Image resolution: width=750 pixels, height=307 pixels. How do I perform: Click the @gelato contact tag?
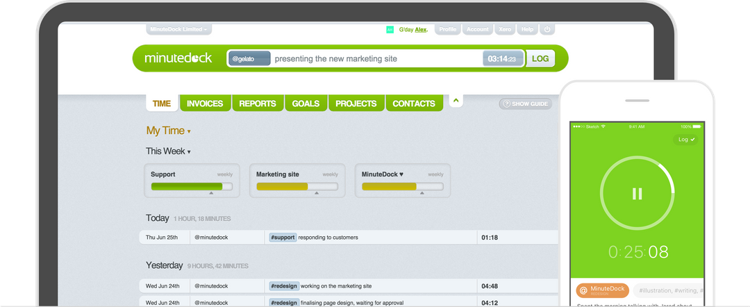[249, 58]
